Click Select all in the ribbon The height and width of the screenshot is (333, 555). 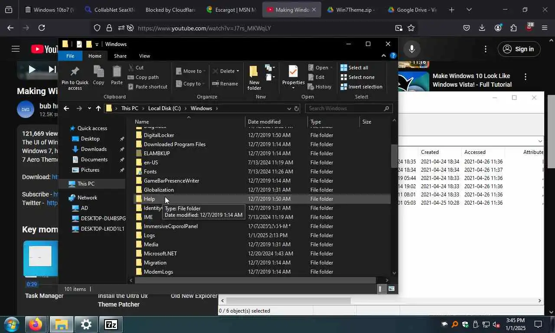(354, 68)
